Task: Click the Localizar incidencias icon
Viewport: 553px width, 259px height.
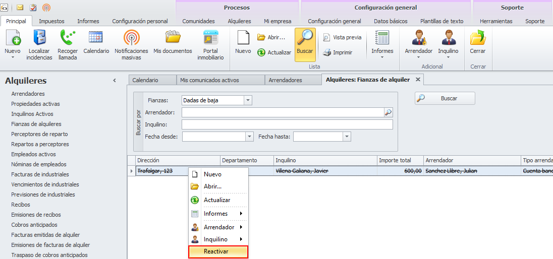Action: [x=40, y=38]
